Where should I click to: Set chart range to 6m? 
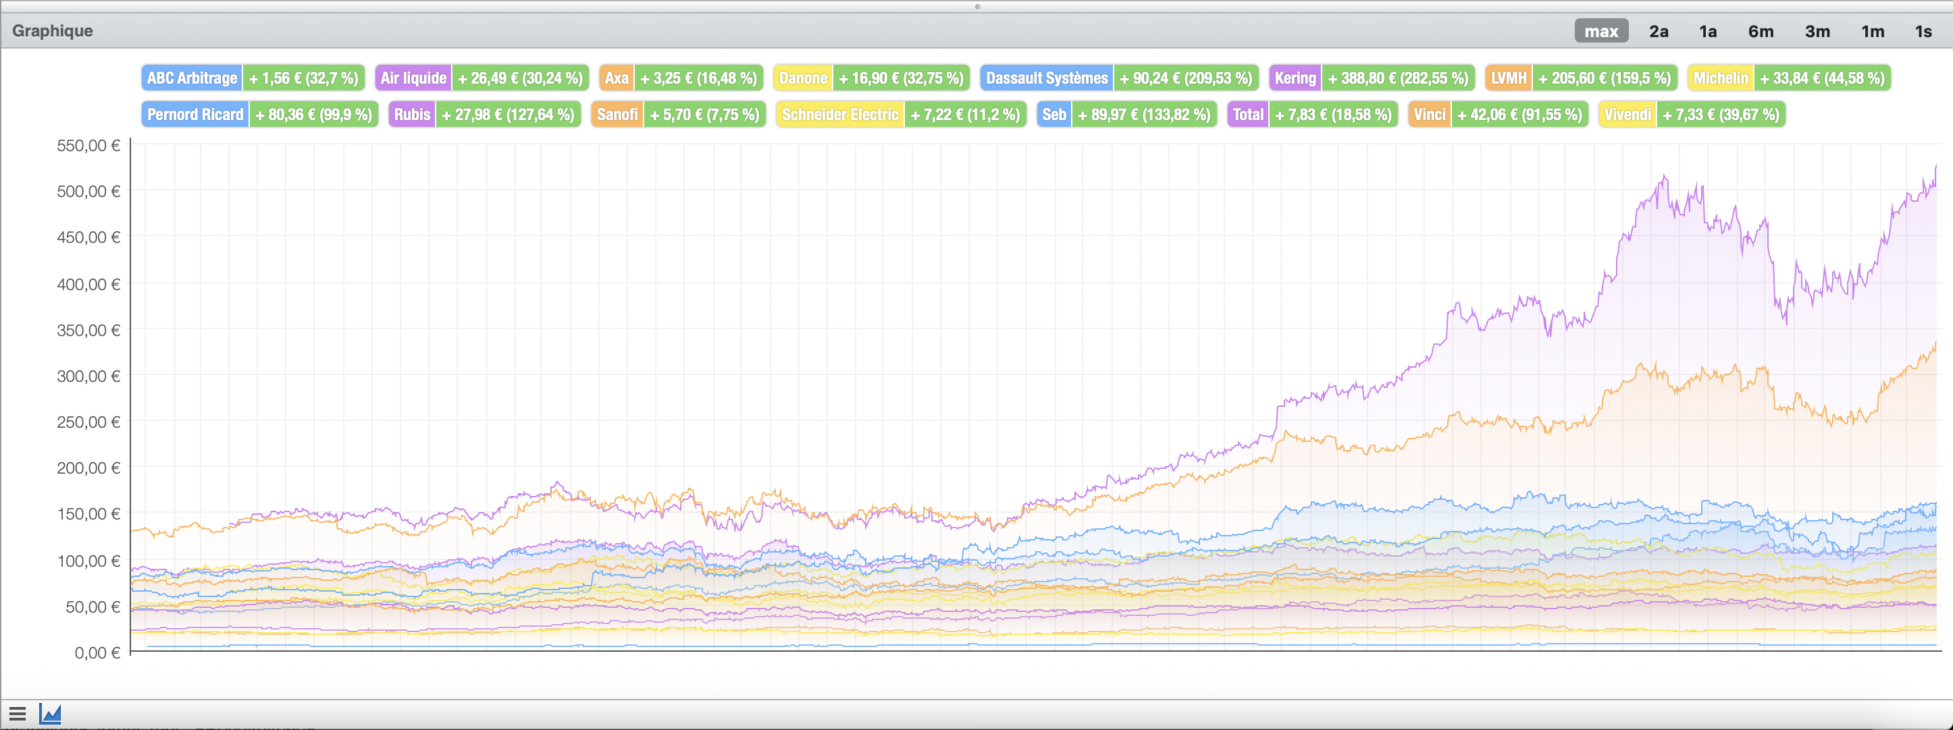pos(1761,31)
